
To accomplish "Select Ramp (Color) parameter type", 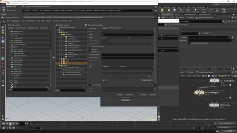I will (x=17, y=71).
